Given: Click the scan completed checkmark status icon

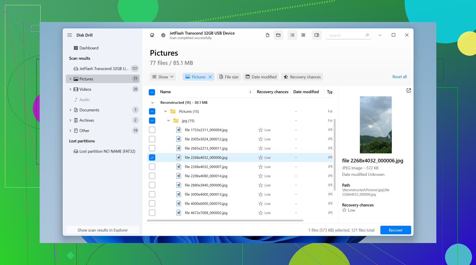Looking at the screenshot, I should pyautogui.click(x=163, y=35).
